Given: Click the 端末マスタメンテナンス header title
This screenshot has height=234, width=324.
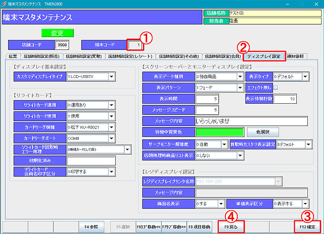Looking at the screenshot, I should click(37, 17).
